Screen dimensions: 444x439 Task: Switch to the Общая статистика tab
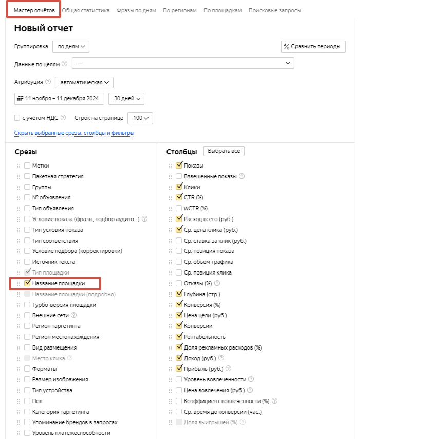pyautogui.click(x=86, y=10)
